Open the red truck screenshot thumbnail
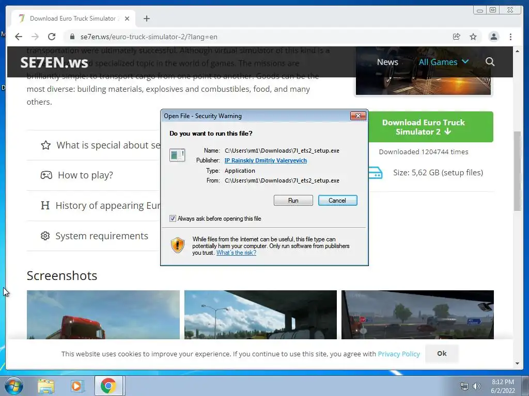The height and width of the screenshot is (396, 529). click(103, 315)
